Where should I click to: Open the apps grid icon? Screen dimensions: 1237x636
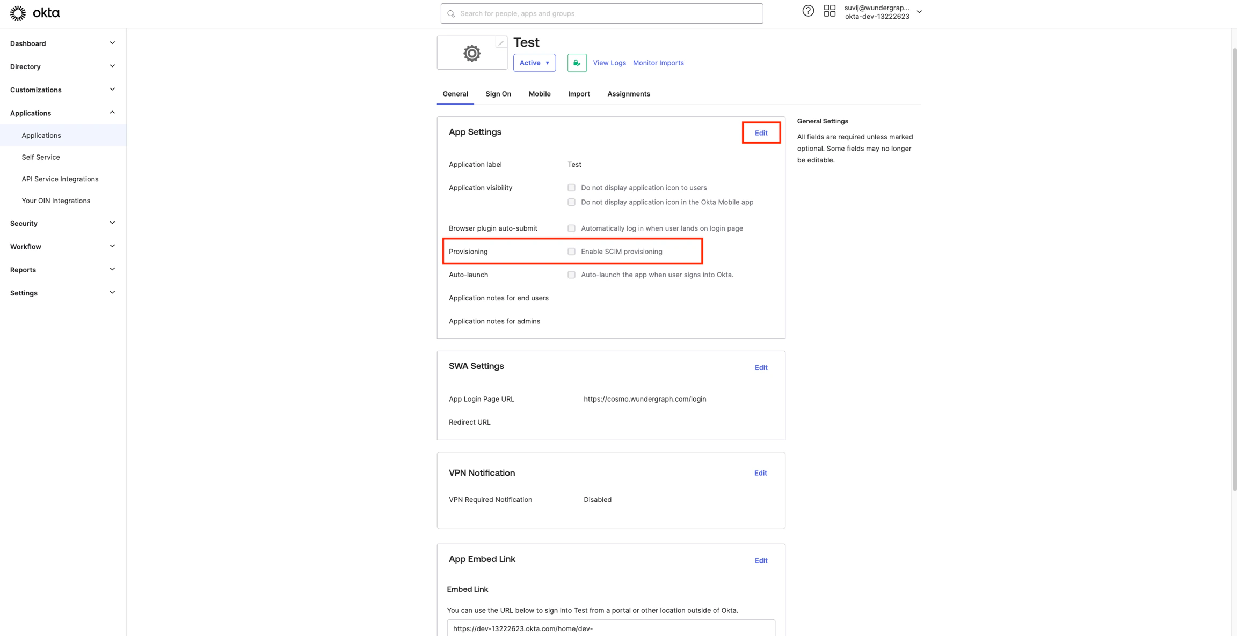click(x=829, y=11)
